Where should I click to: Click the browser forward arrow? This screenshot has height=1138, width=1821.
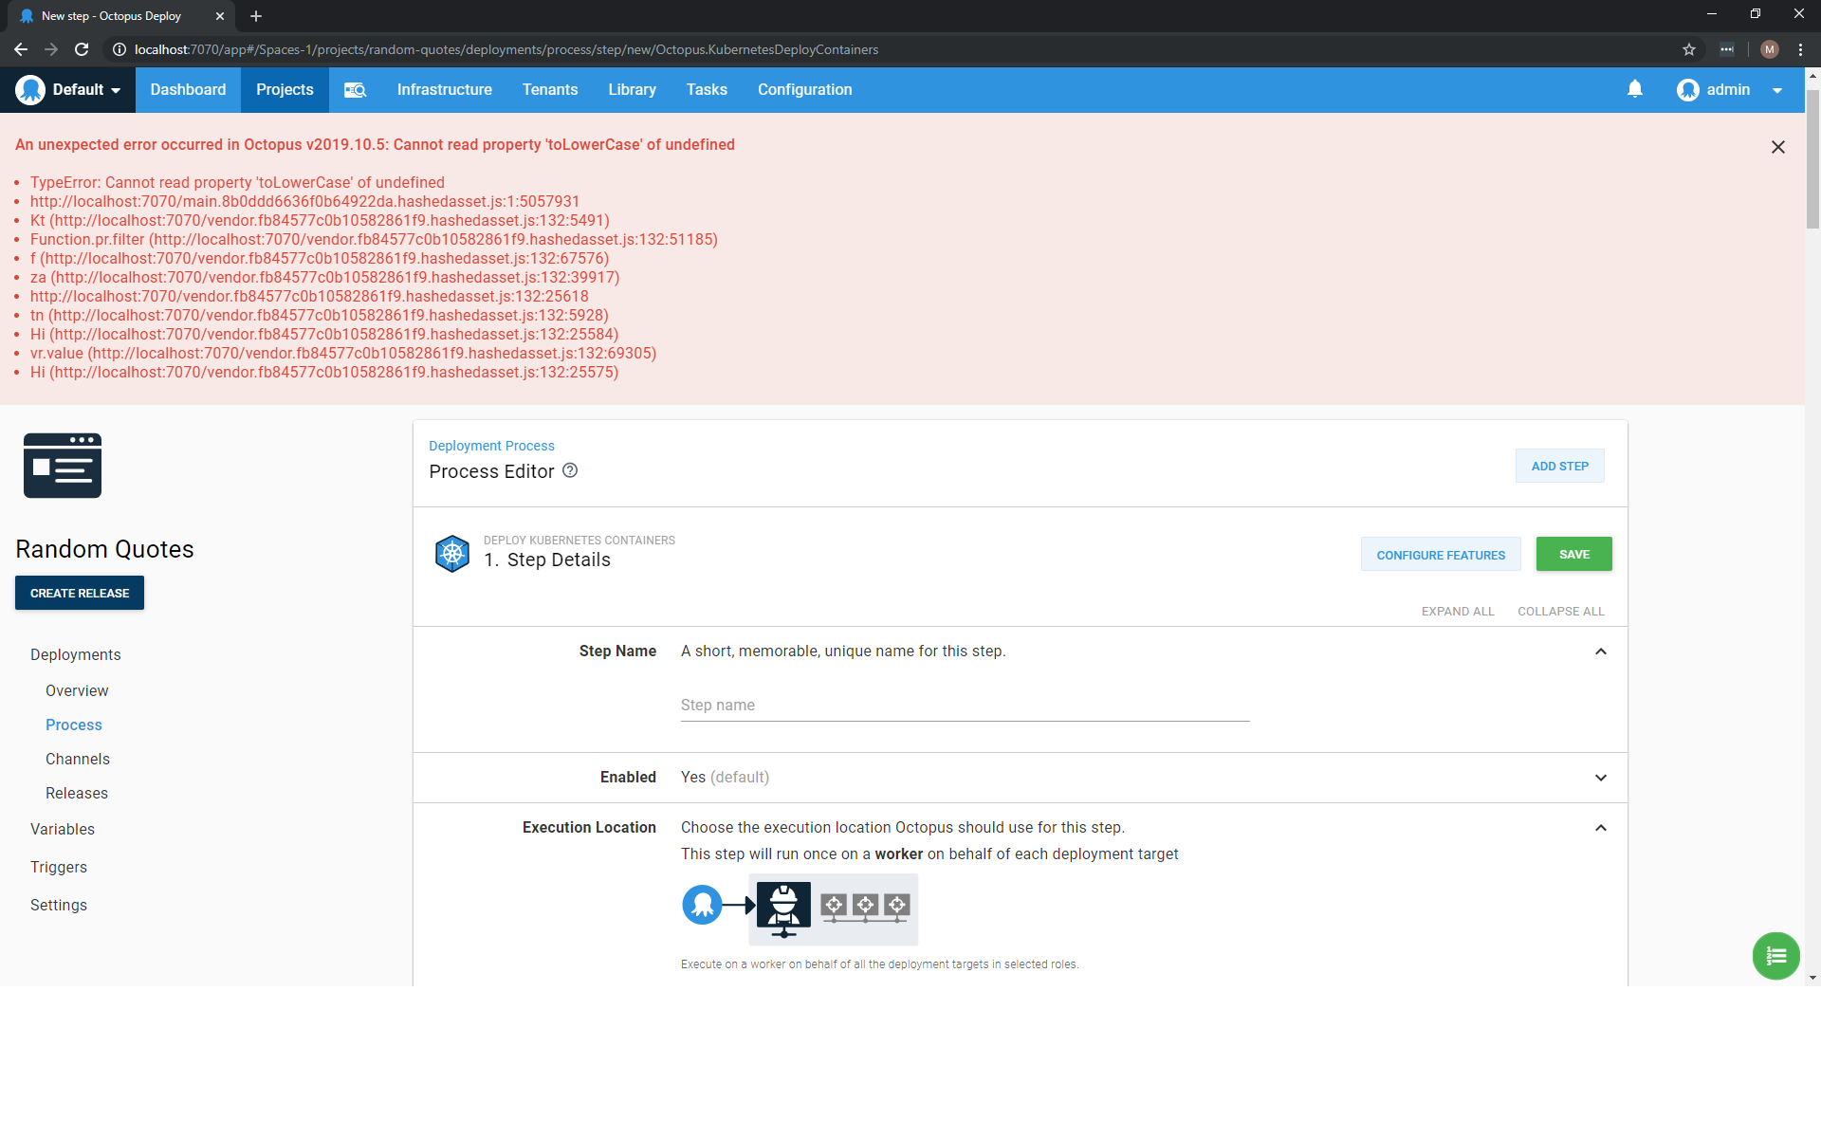(x=51, y=49)
